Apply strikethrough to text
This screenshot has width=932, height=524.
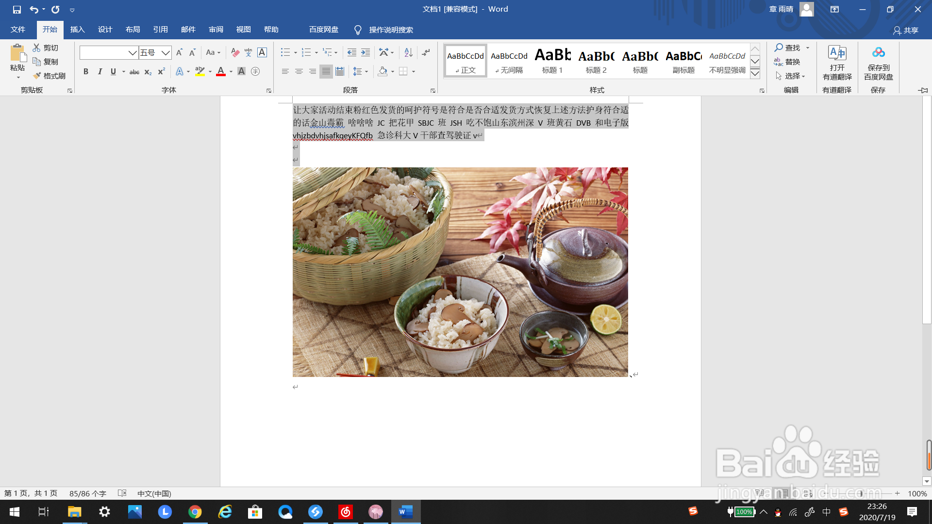134,71
